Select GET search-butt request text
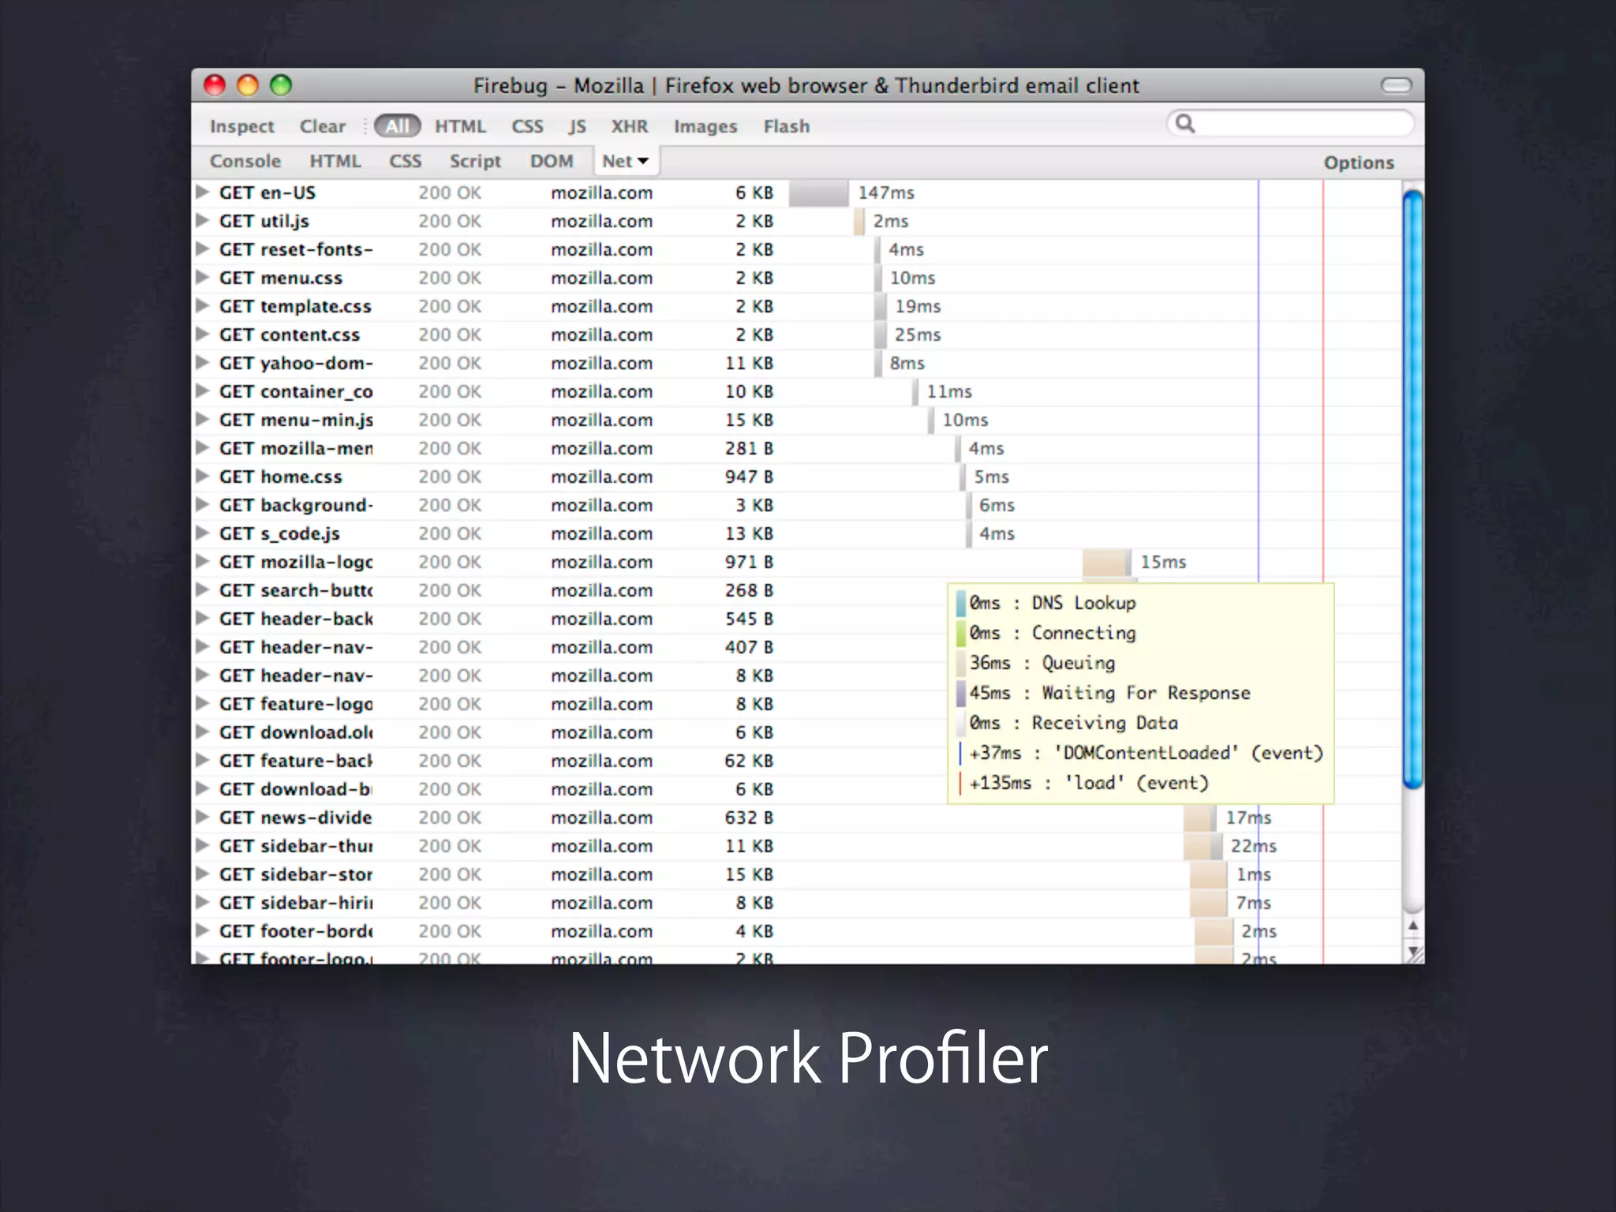1616x1212 pixels. click(x=296, y=590)
